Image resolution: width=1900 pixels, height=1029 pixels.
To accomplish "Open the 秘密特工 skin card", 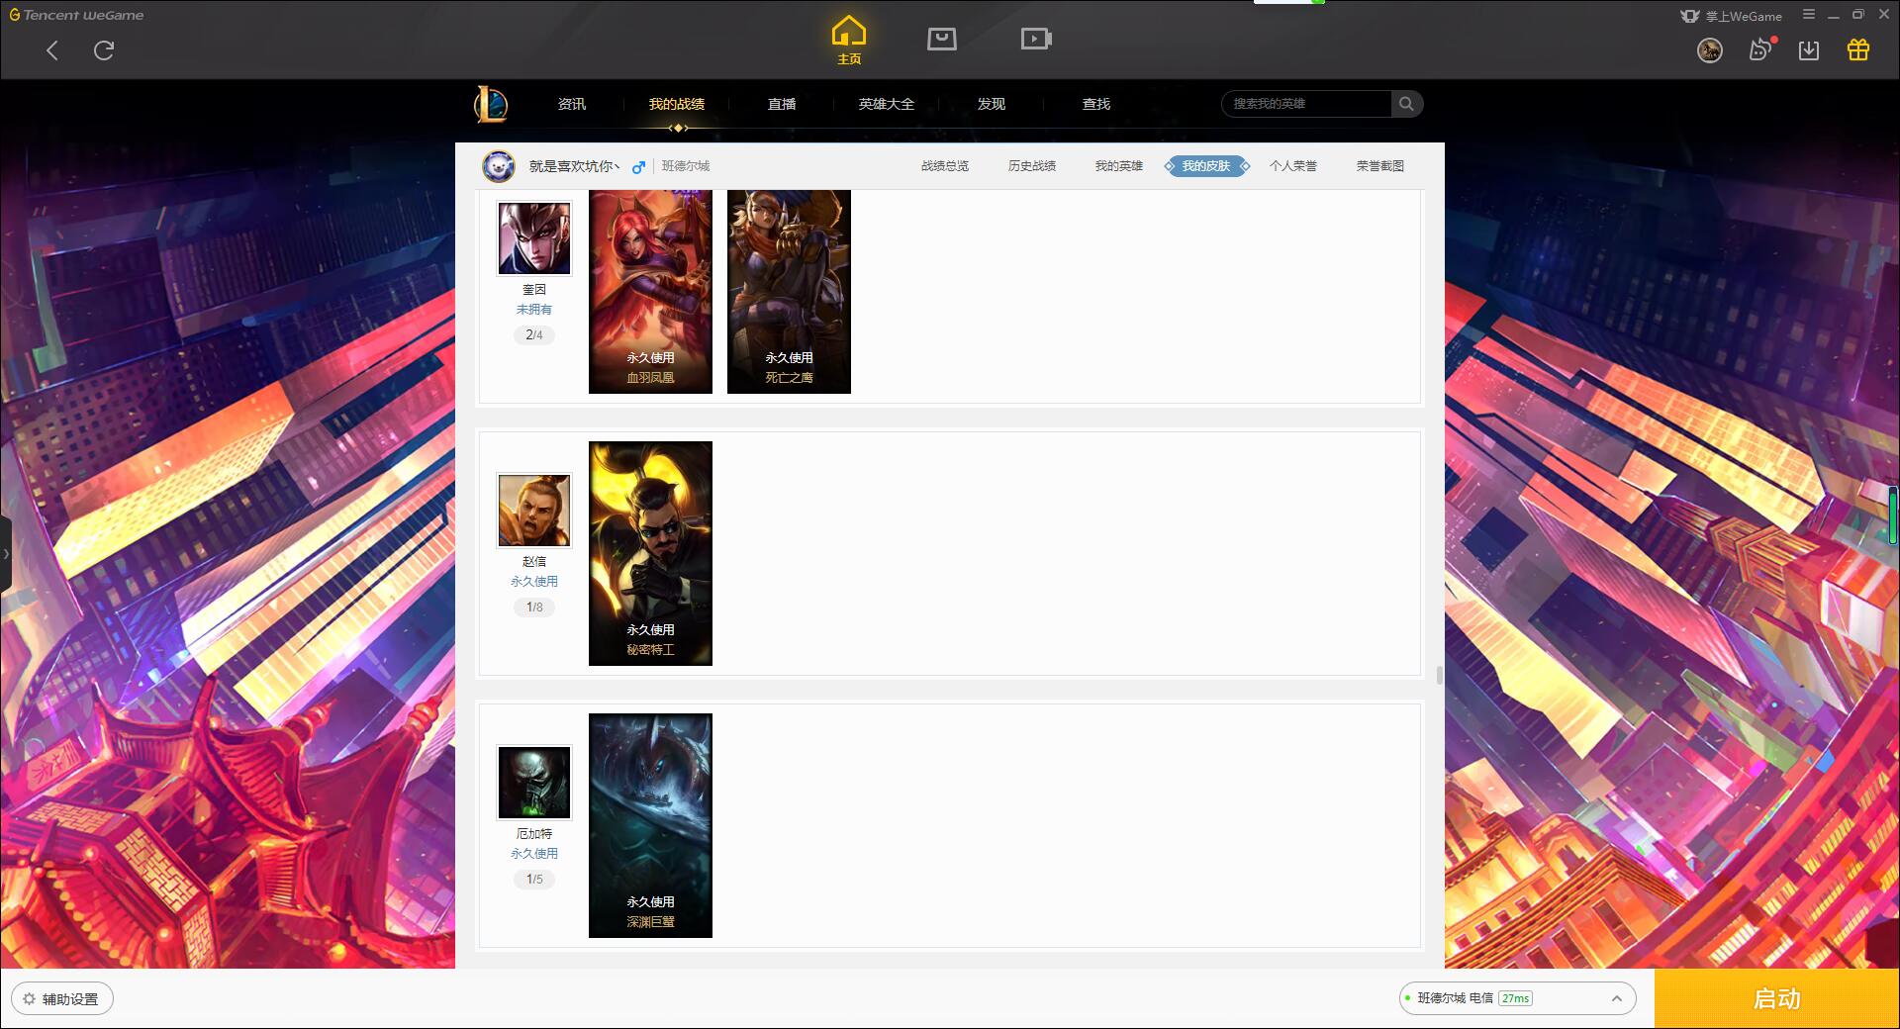I will (650, 553).
